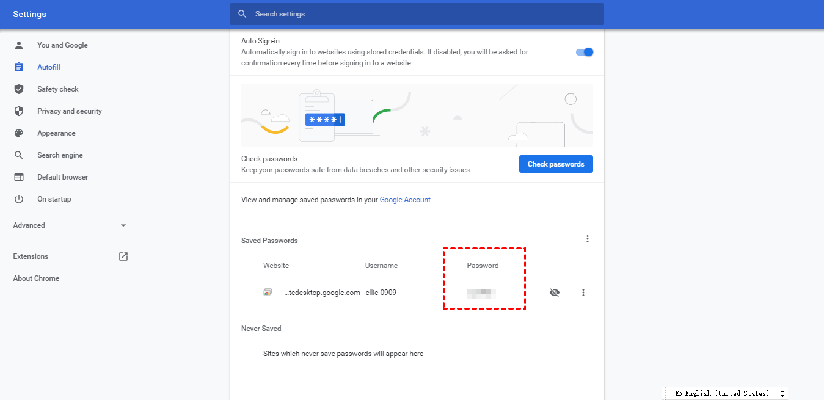Click the Safety check shield icon

19,89
